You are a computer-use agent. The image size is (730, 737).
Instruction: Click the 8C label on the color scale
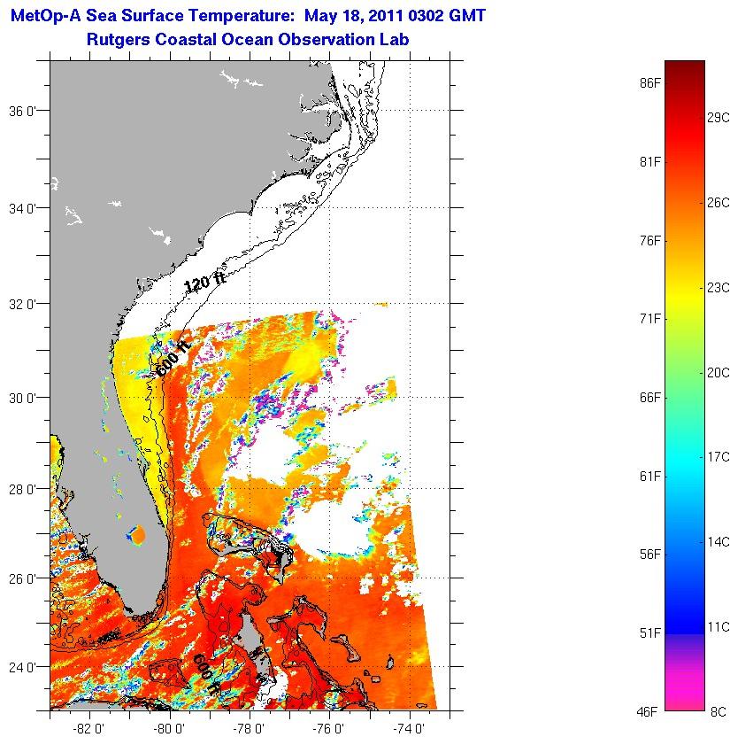point(718,712)
